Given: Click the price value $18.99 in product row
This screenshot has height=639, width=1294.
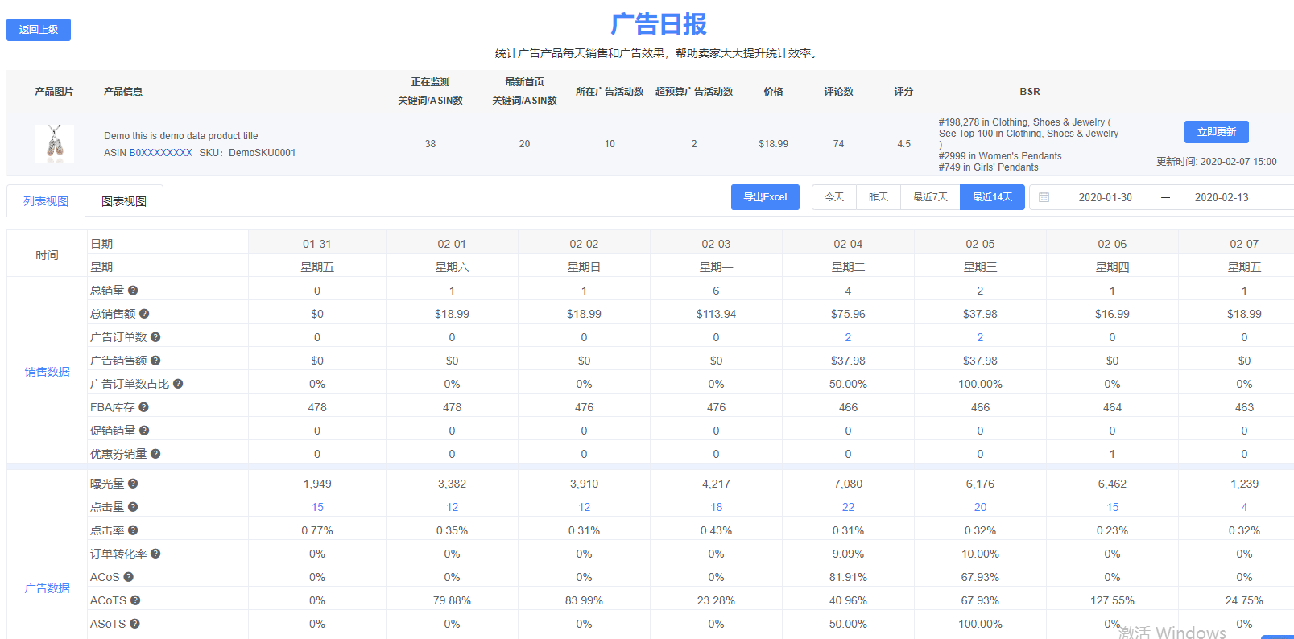Looking at the screenshot, I should pyautogui.click(x=773, y=144).
